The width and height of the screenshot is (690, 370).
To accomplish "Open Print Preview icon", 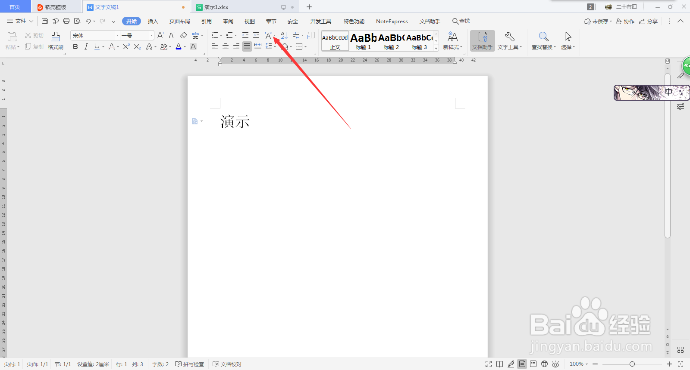I will 77,21.
